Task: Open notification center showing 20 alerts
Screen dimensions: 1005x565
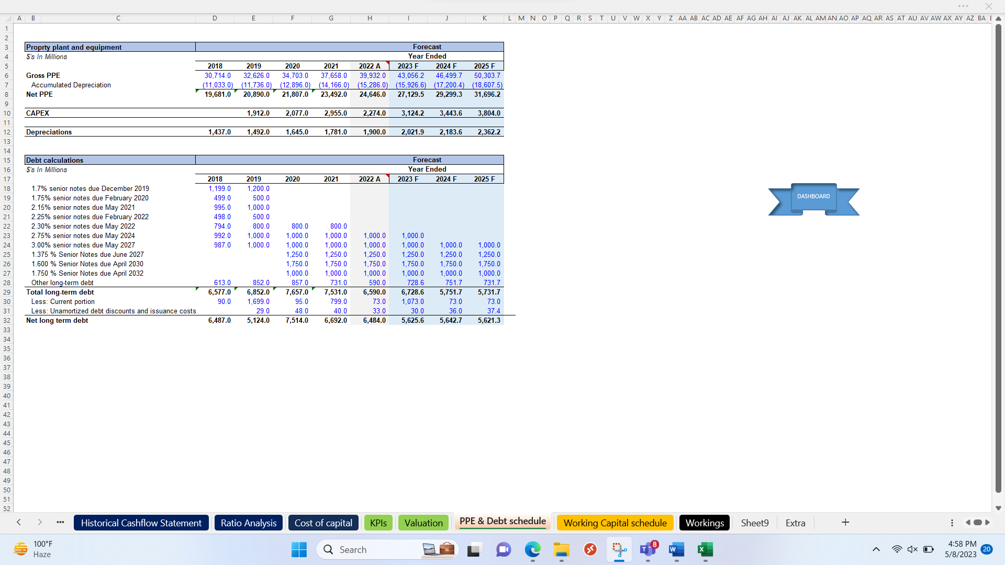Action: 987,550
